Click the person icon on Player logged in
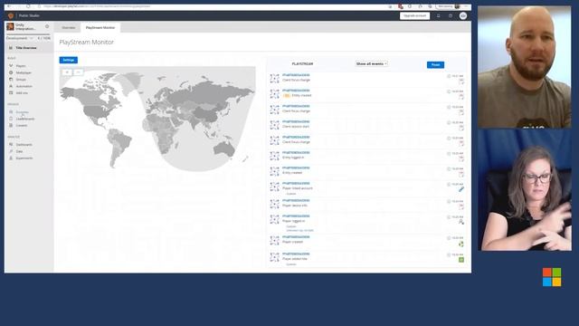 point(461,222)
